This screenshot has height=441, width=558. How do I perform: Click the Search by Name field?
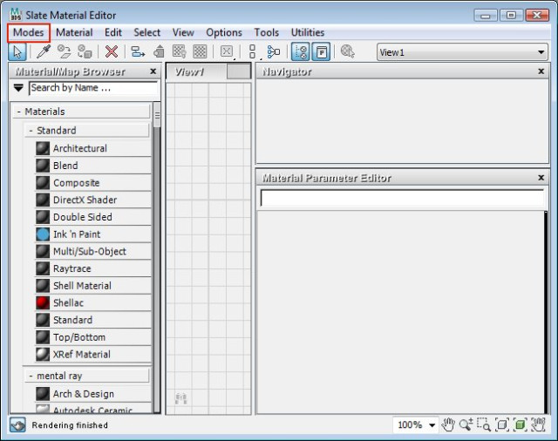click(93, 88)
